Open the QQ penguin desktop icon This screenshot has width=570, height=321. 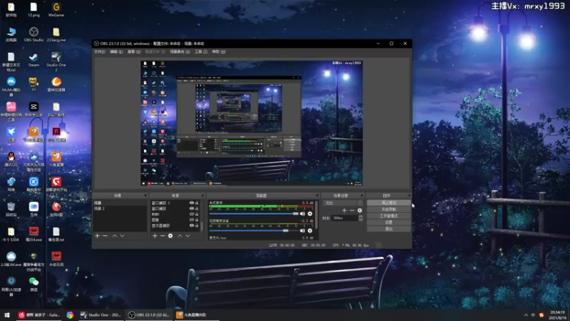tap(11, 159)
